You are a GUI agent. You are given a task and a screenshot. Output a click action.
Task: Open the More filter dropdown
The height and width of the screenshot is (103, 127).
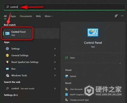[49, 16]
